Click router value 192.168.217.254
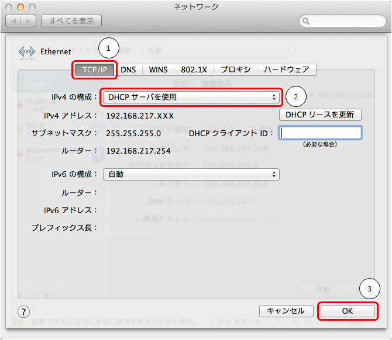Screen dimensions: 392x340 tap(138, 151)
